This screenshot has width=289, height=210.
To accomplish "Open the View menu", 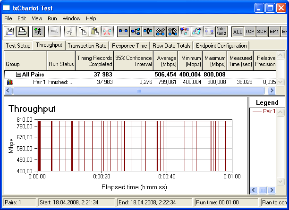I will click(37, 18).
